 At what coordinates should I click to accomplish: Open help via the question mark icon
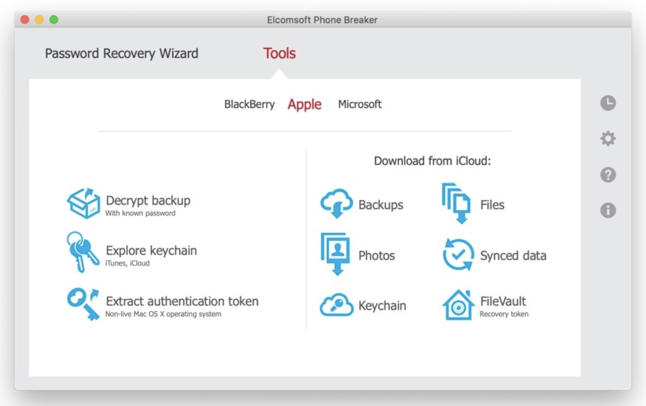[x=608, y=175]
